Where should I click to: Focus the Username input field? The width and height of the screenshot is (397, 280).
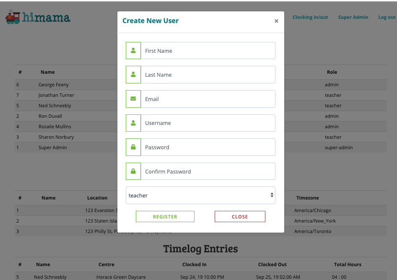pos(208,123)
